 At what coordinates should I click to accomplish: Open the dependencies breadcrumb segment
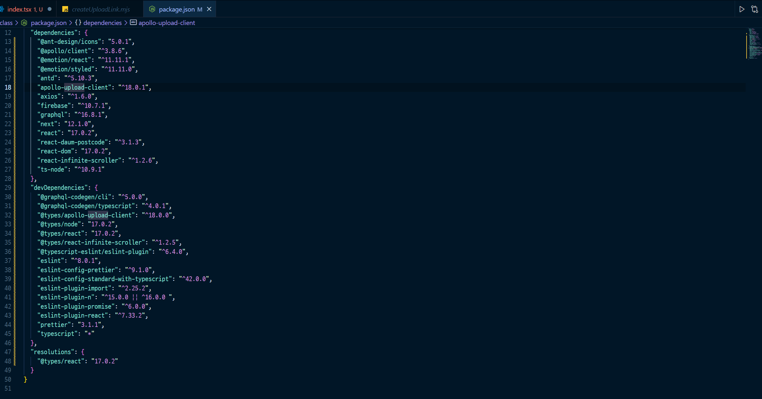102,23
